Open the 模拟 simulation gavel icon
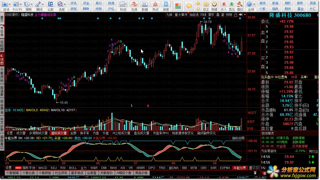 [240, 4]
